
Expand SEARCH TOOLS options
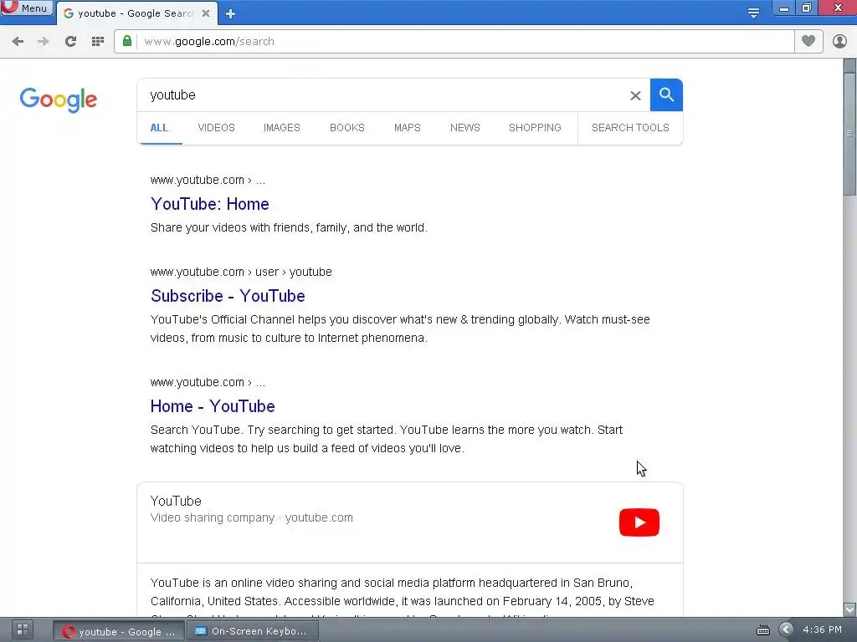(630, 128)
